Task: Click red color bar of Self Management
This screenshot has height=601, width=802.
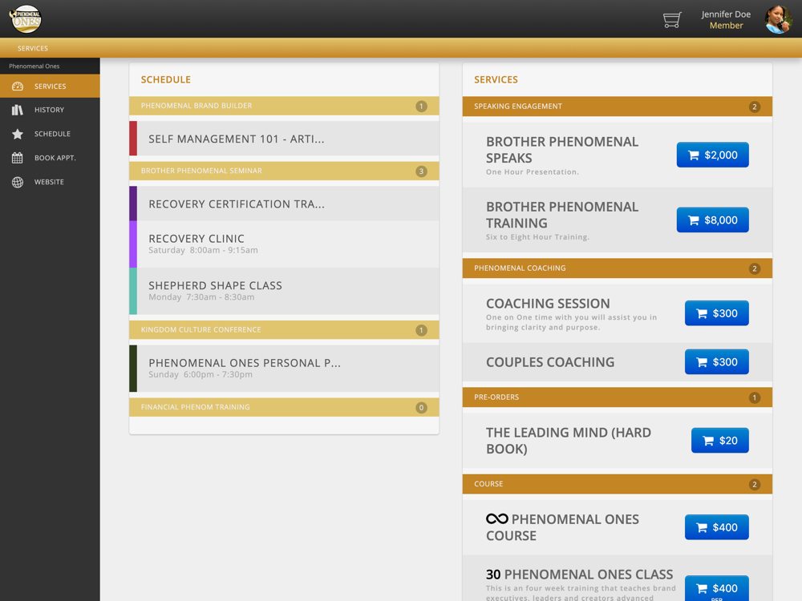Action: (x=133, y=139)
